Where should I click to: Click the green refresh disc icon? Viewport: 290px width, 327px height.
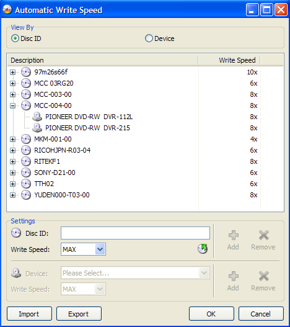point(203,249)
